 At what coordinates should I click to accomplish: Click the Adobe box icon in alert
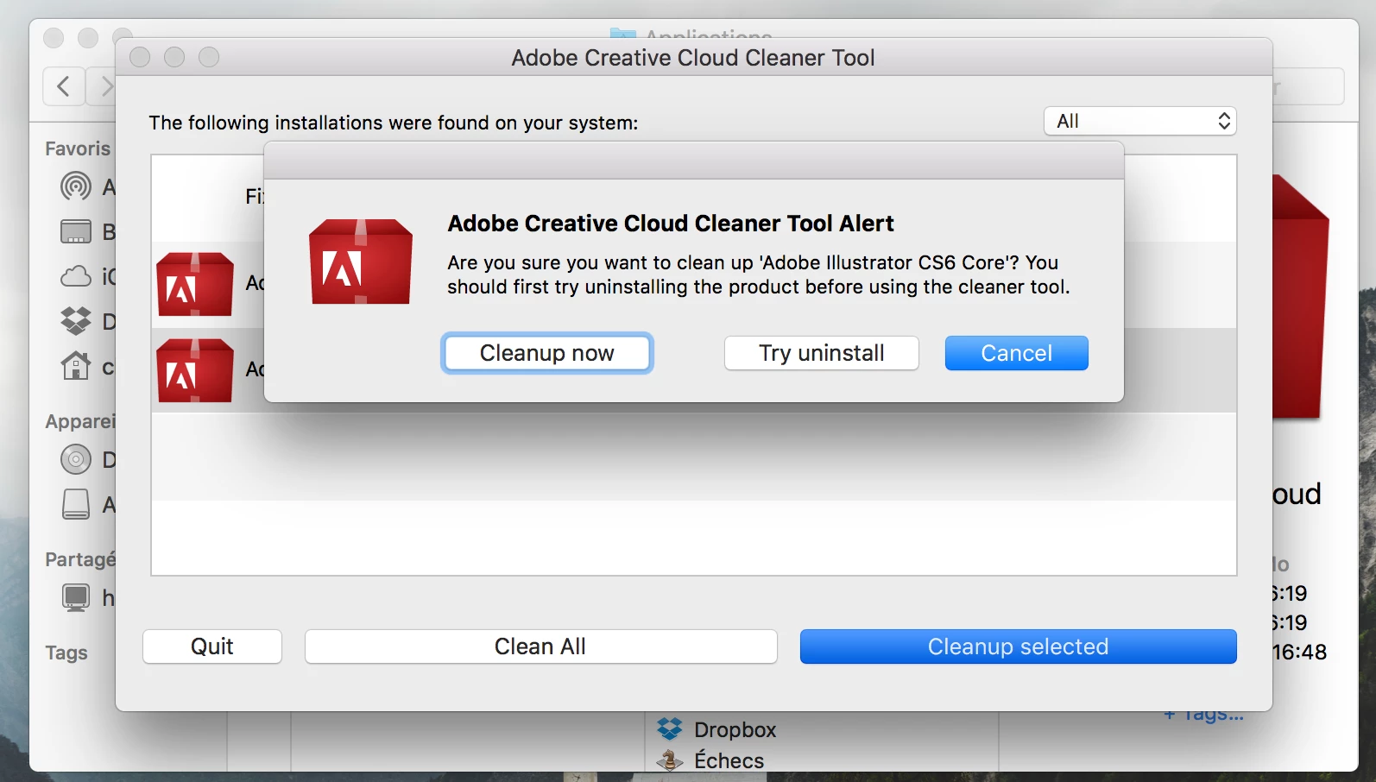click(361, 262)
